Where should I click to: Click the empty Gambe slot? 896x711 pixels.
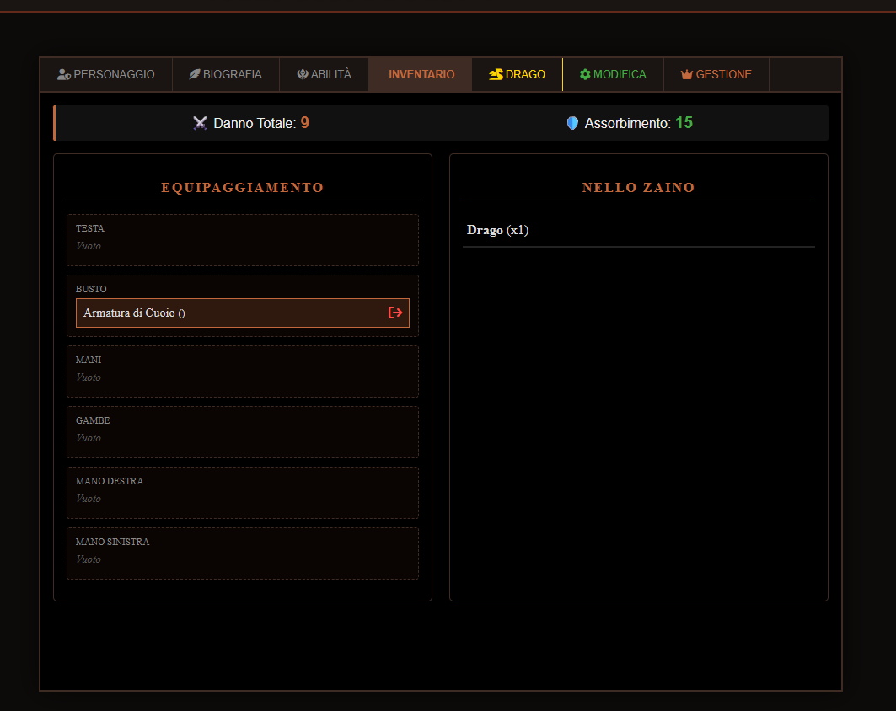(x=242, y=432)
